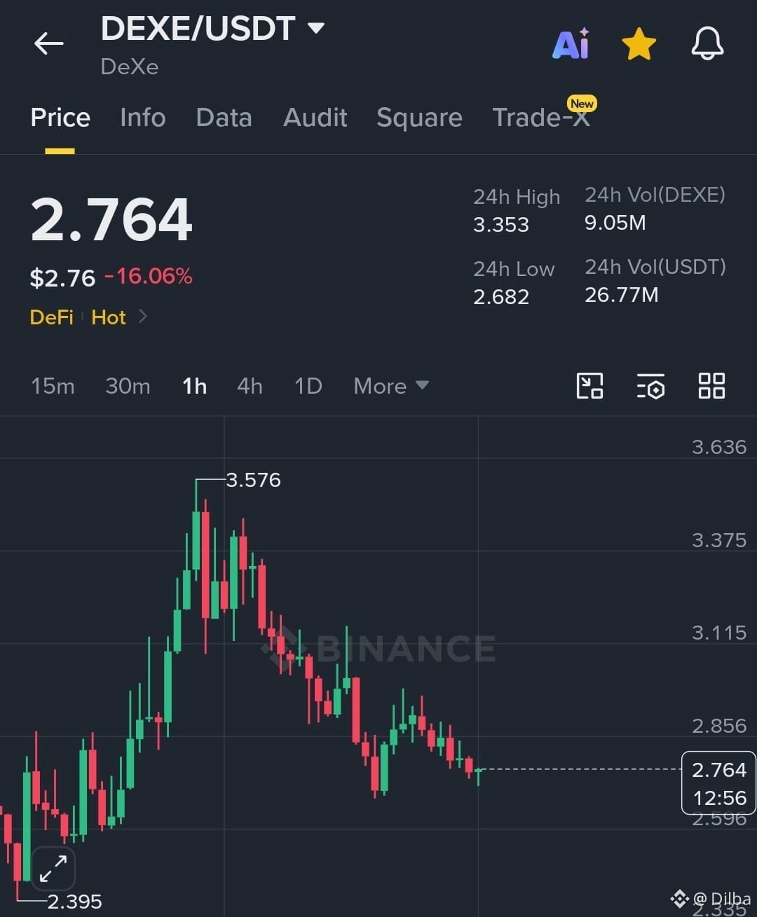
Task: Open the Trade-X tab
Action: click(x=541, y=117)
